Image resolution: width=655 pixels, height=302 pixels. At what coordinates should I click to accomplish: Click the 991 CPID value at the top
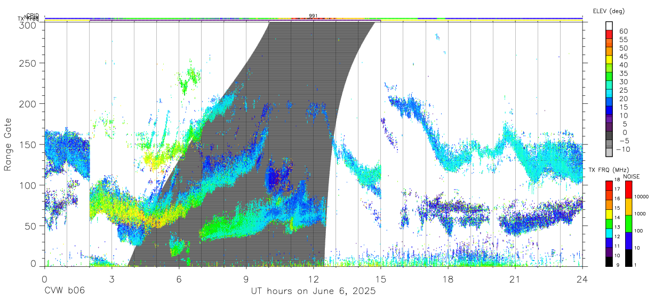tap(313, 15)
